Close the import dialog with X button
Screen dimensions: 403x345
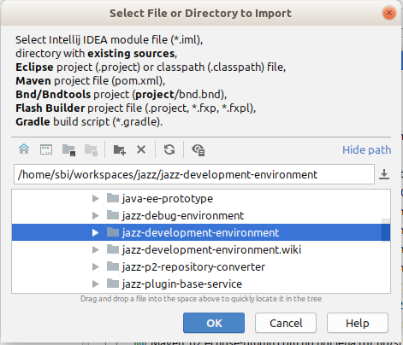[x=389, y=13]
